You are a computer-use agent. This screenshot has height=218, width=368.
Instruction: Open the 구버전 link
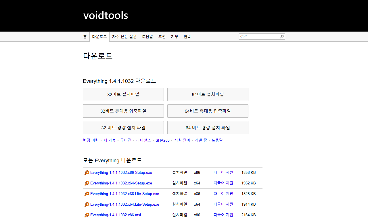126,140
